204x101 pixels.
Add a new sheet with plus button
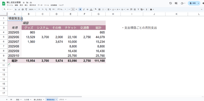pos(7,99)
